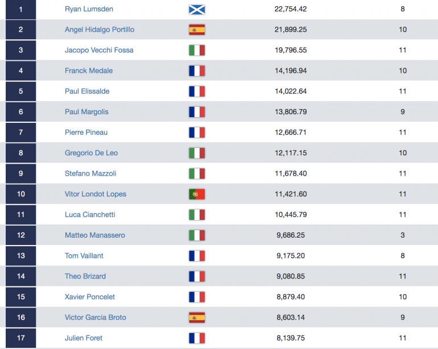
Task: Select the Paul Margolis name link
Action: (86, 112)
